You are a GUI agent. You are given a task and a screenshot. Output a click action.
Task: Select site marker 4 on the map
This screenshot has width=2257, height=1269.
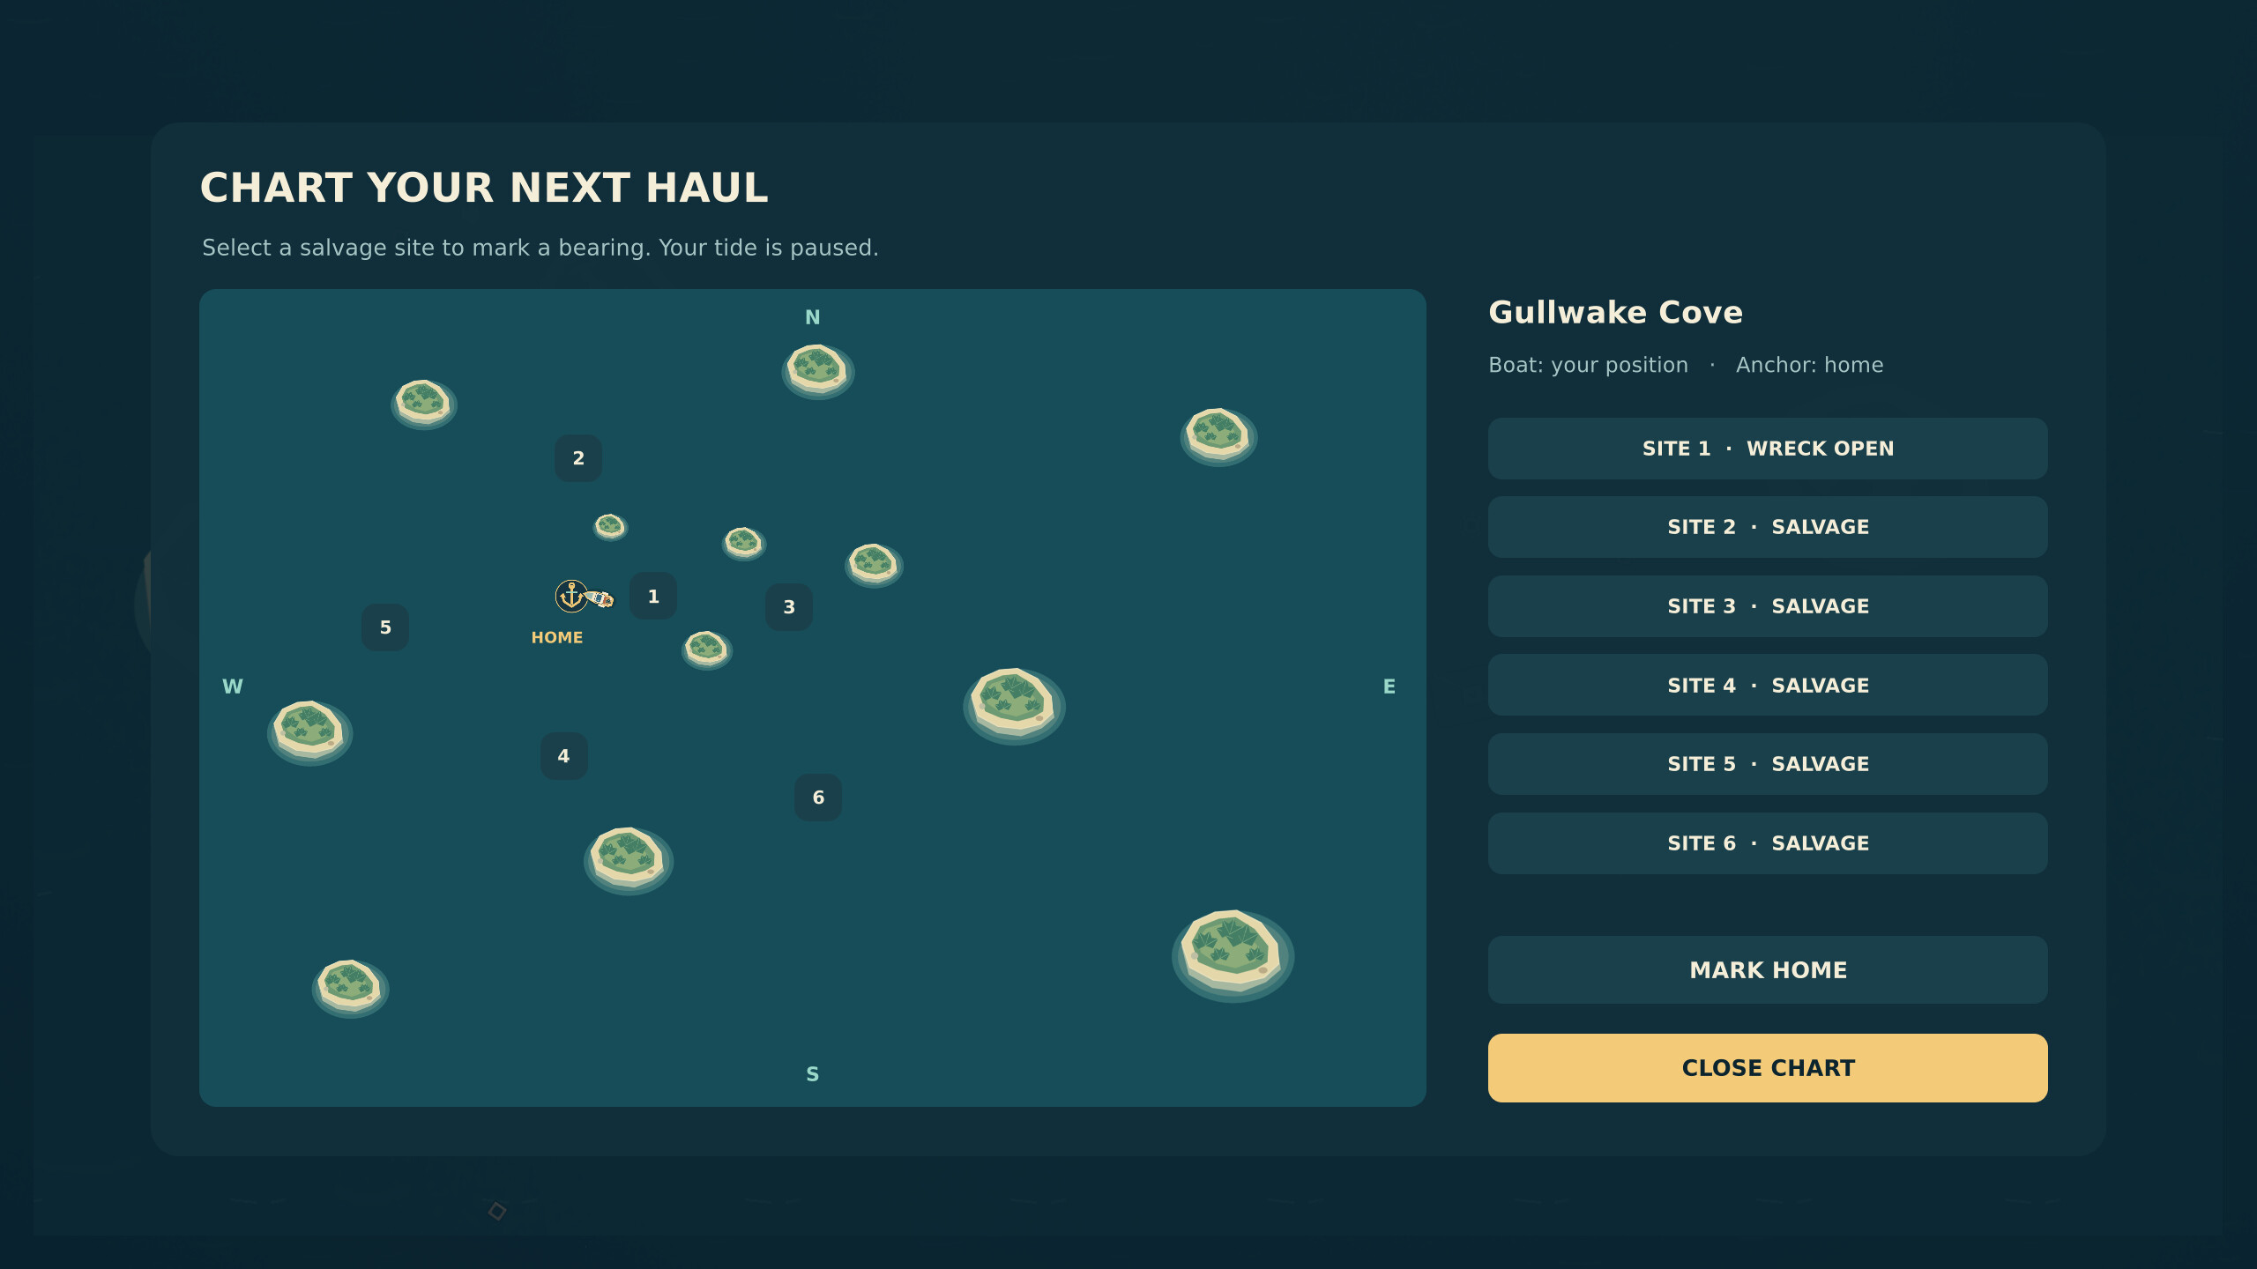[564, 756]
